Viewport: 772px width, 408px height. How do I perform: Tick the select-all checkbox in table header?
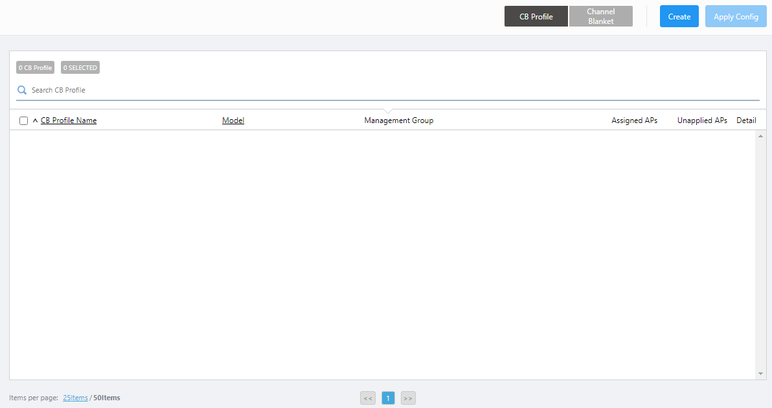coord(24,121)
